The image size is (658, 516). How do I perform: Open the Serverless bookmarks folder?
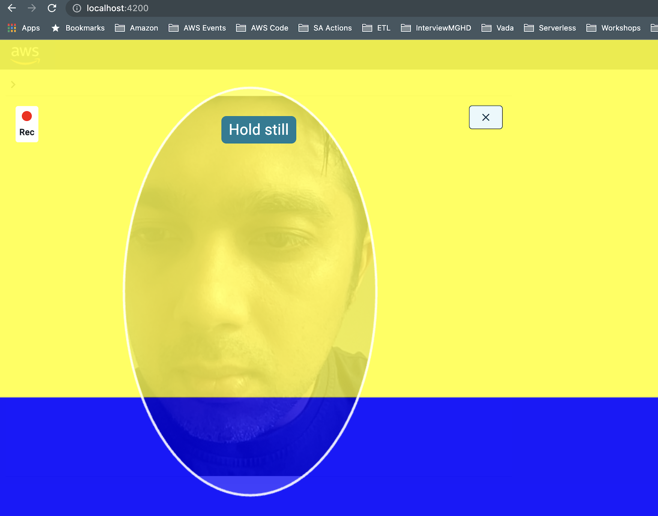550,28
